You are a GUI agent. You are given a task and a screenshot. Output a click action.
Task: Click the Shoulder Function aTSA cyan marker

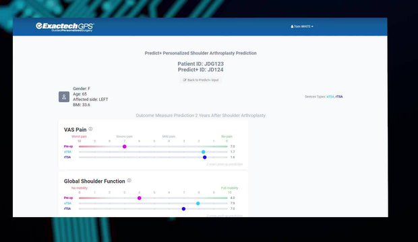pyautogui.click(x=198, y=204)
